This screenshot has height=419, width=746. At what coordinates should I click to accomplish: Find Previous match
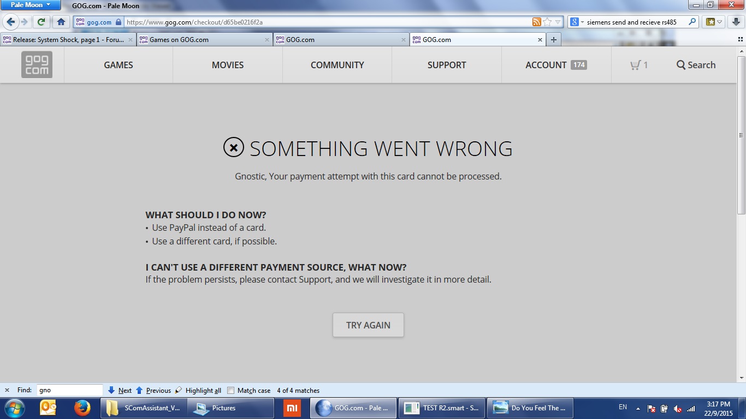click(153, 390)
